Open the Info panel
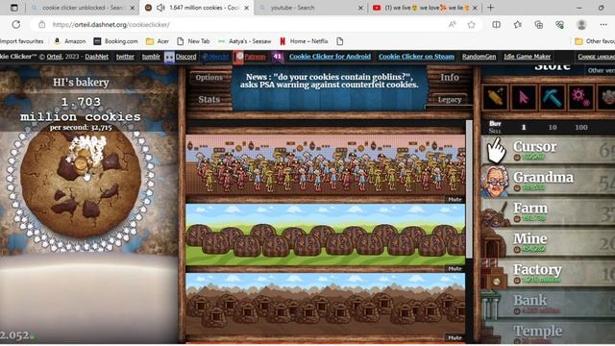This screenshot has width=615, height=346. click(x=450, y=77)
